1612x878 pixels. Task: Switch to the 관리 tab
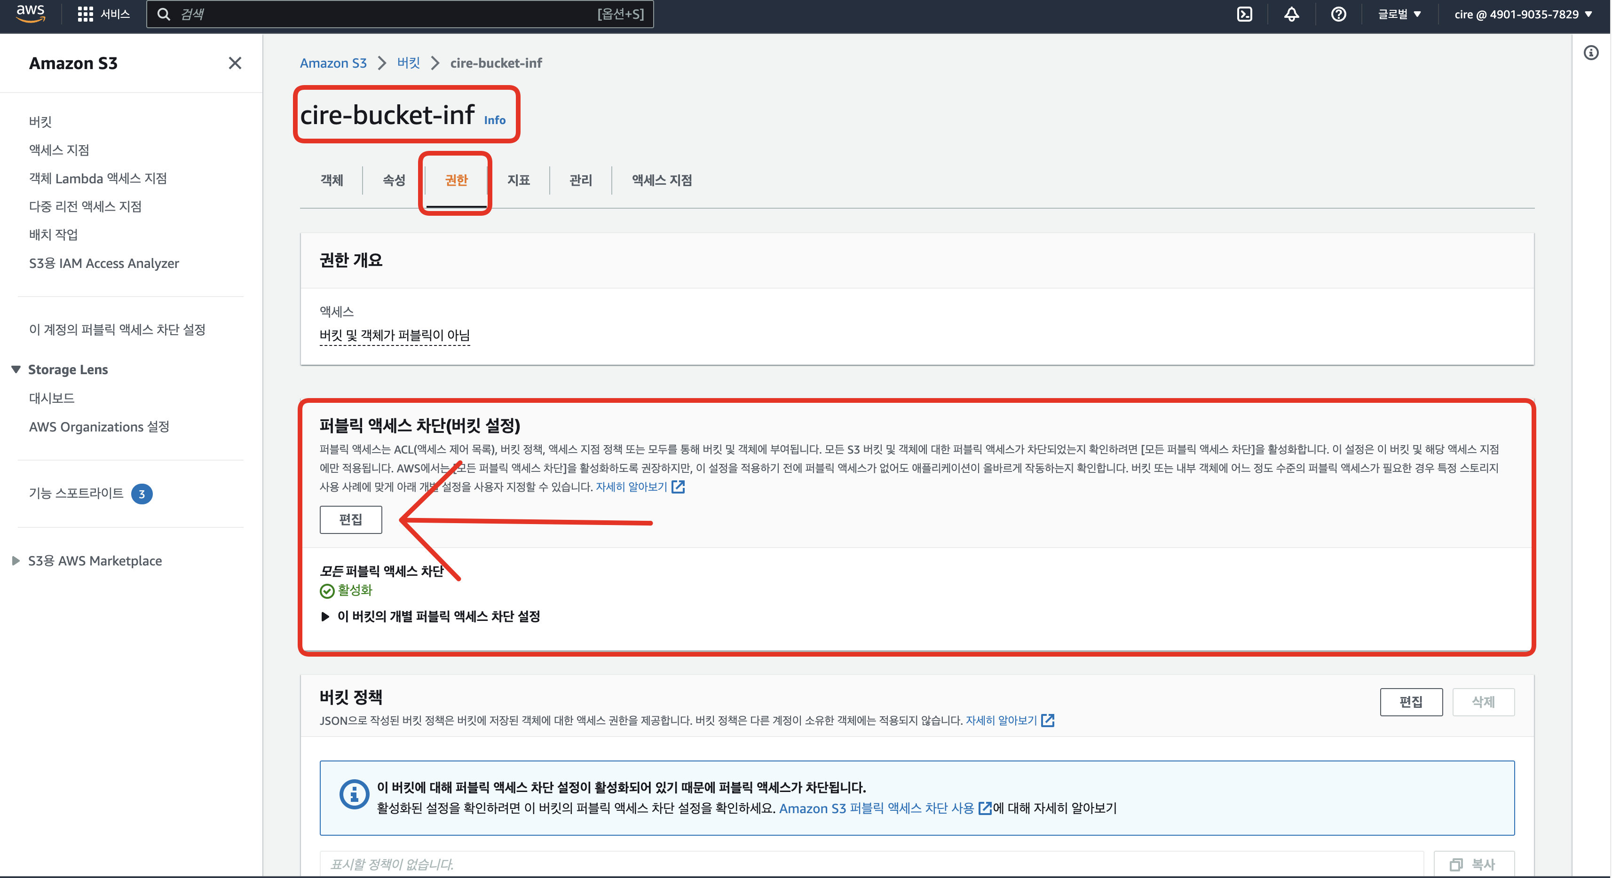tap(581, 180)
